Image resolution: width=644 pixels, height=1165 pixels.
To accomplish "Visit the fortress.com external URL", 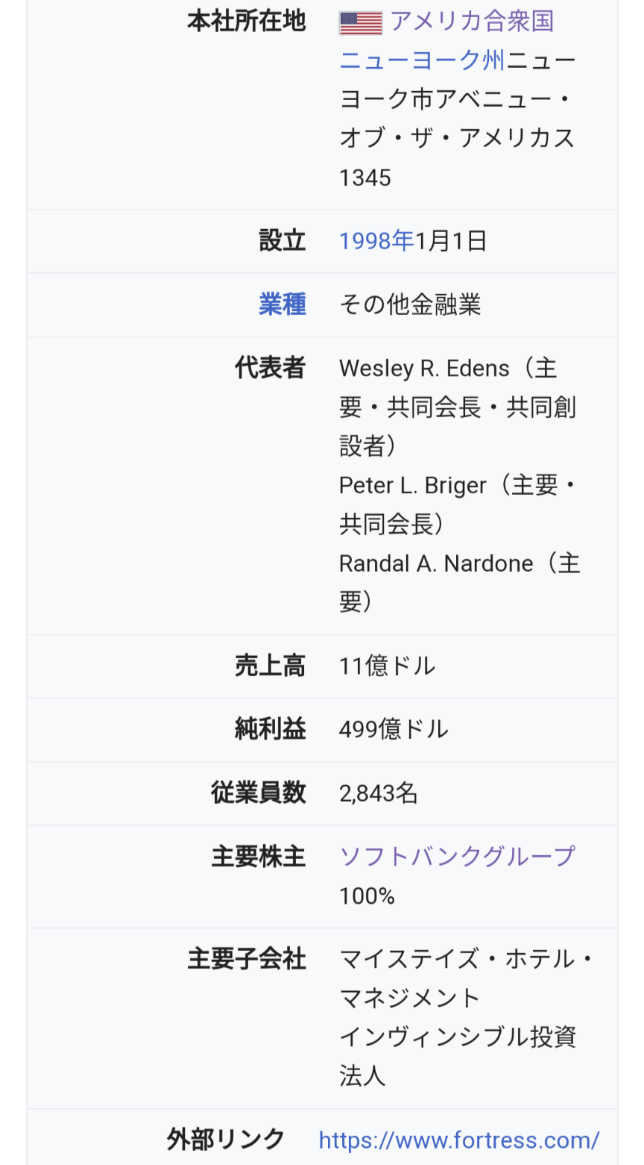I will tap(458, 1140).
